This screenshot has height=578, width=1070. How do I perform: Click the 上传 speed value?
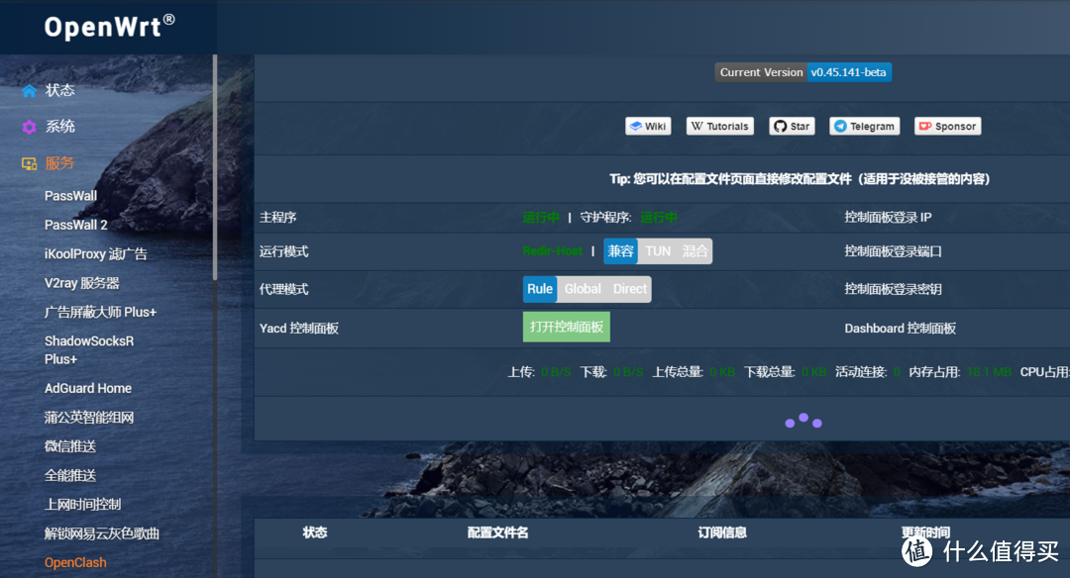click(x=556, y=372)
